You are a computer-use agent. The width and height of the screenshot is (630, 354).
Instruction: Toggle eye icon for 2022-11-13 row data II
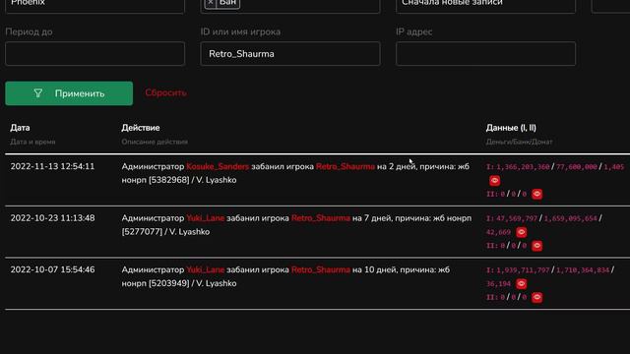coord(536,195)
